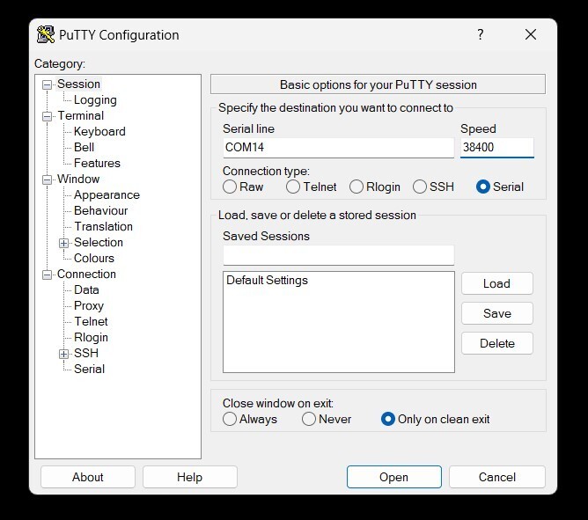Expand the Selection tree node
The height and width of the screenshot is (520, 588).
(63, 243)
